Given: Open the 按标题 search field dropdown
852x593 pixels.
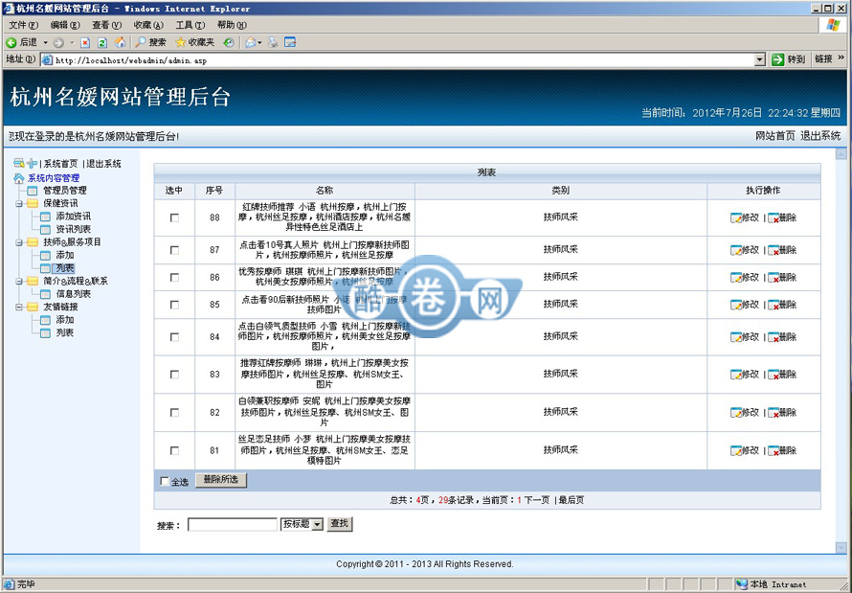Looking at the screenshot, I should (318, 524).
